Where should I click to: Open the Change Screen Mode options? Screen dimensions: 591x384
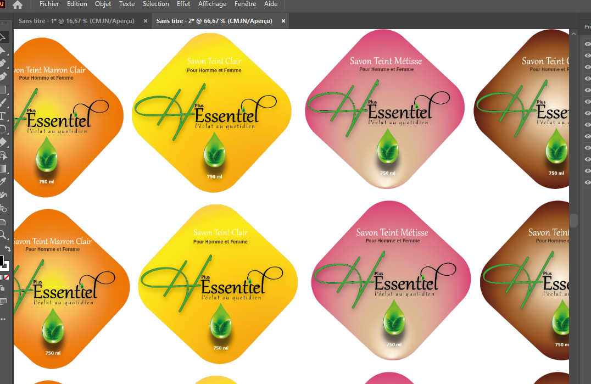[3, 302]
